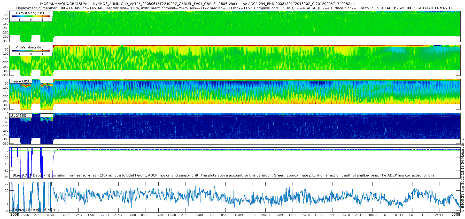Click the file path title starting 'IMOS/ANMN/QLD'

coord(198,4)
